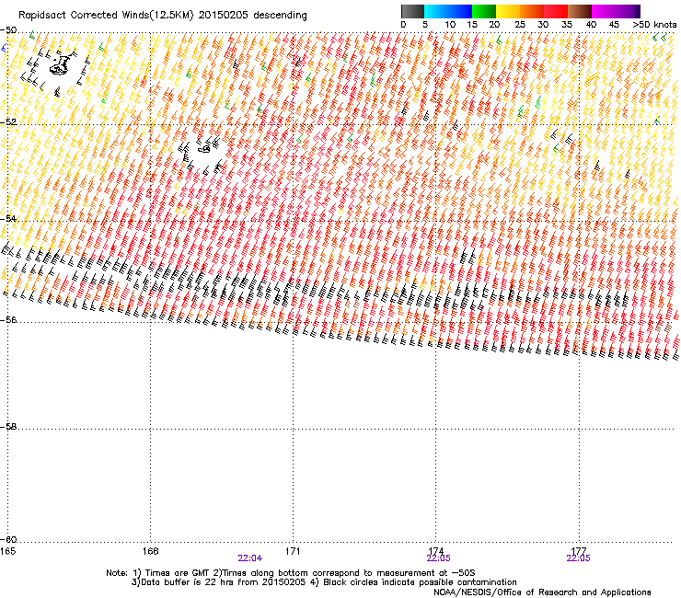Image resolution: width=681 pixels, height=598 pixels.
Task: Click the orange 25-30 knots legend swatch
Action: (532, 11)
